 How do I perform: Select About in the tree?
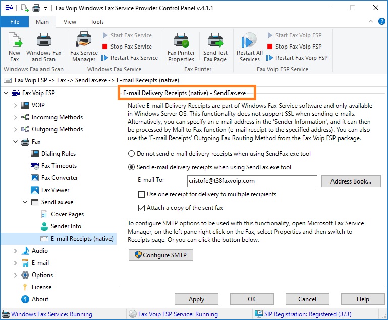click(x=40, y=299)
